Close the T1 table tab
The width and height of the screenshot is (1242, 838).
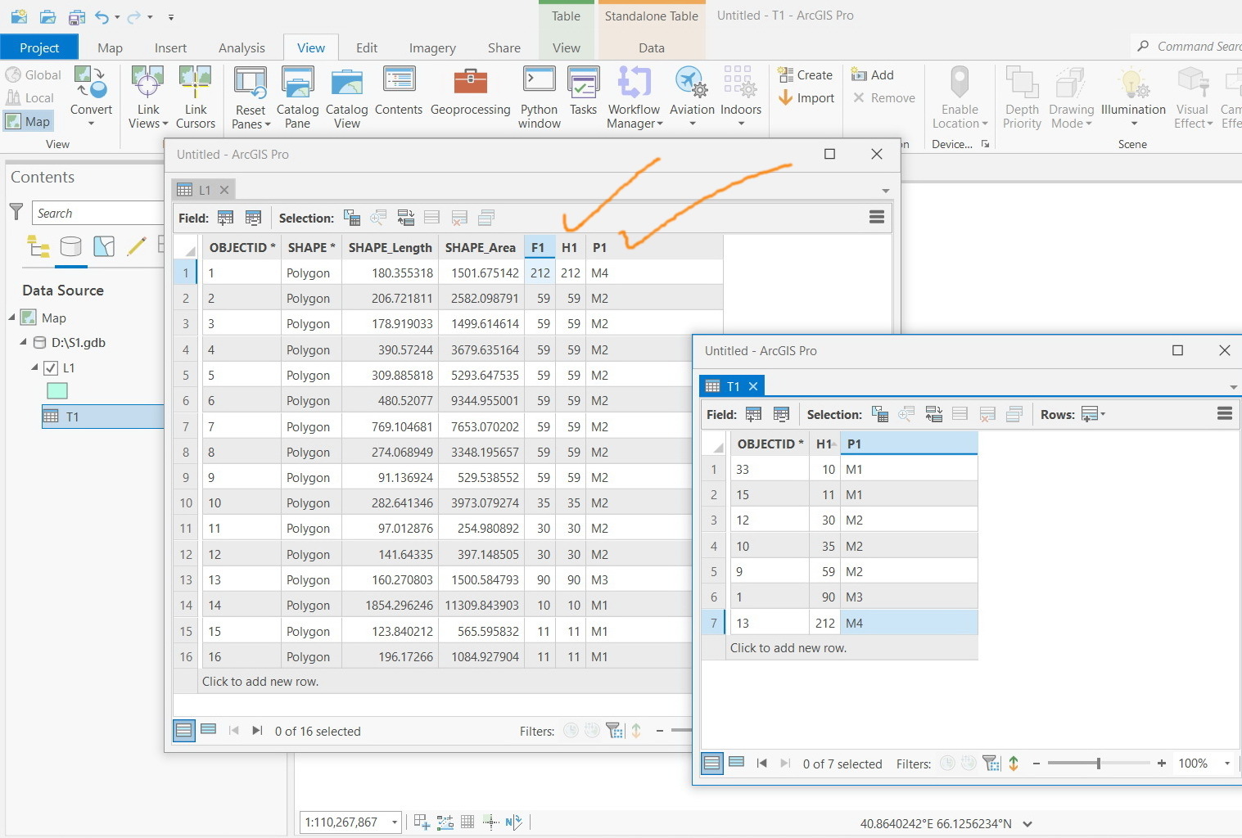tap(753, 385)
